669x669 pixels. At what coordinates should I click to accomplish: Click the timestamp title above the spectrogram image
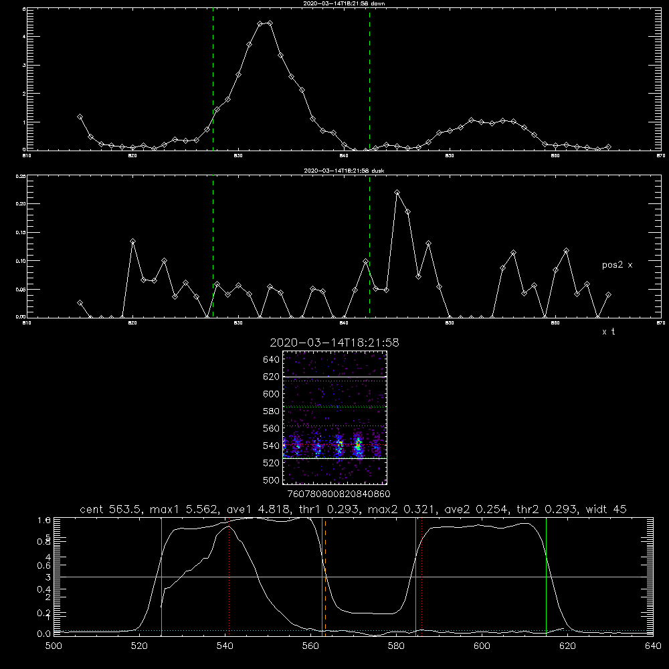pyautogui.click(x=334, y=343)
